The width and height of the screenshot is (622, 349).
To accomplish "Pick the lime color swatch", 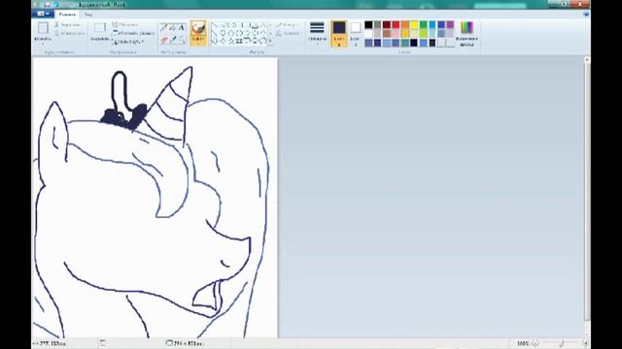I will [424, 34].
